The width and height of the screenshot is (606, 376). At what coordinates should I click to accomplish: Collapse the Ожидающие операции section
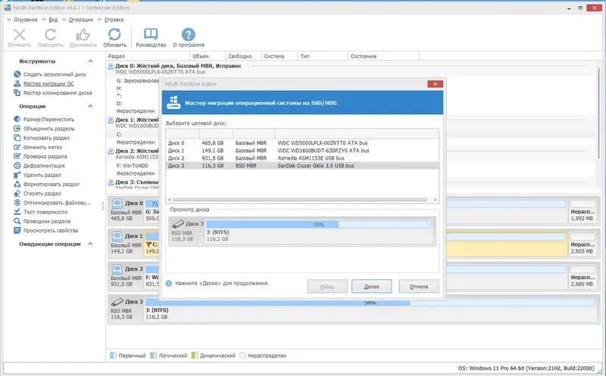pyautogui.click(x=90, y=244)
